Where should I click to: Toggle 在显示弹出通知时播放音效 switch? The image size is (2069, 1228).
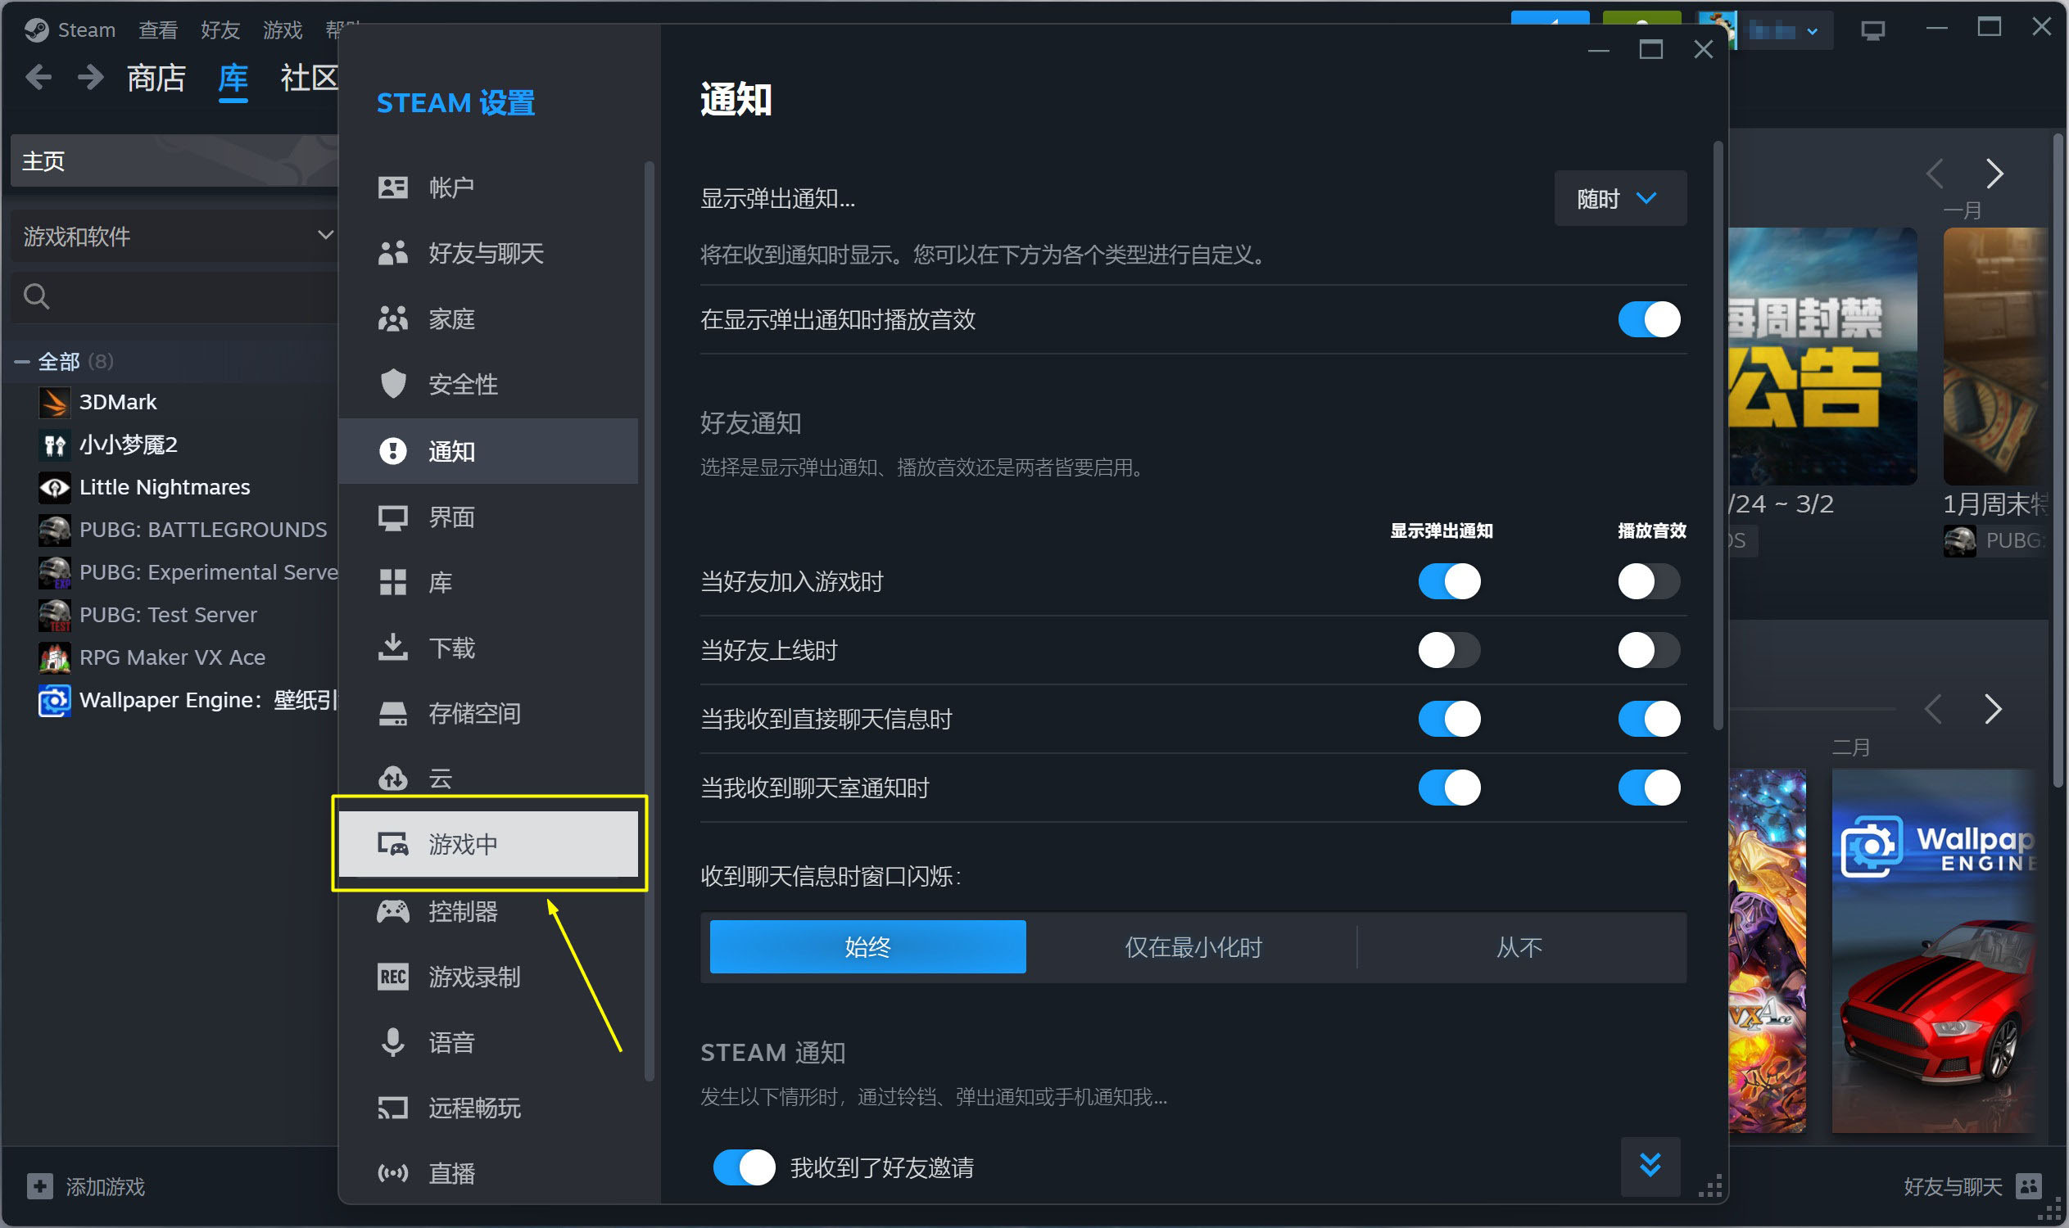click(1649, 318)
